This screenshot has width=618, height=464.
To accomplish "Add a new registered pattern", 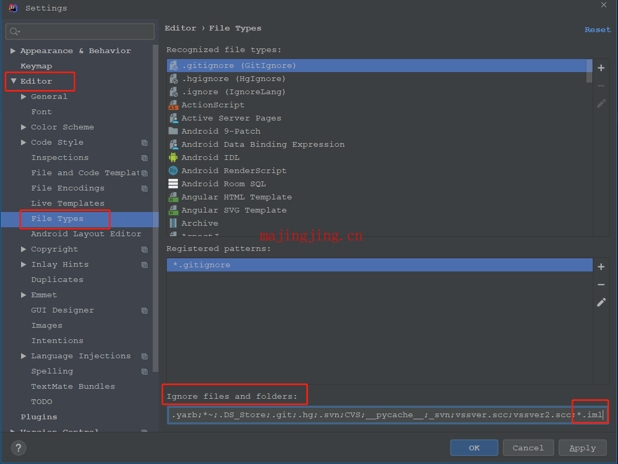I will pos(601,267).
